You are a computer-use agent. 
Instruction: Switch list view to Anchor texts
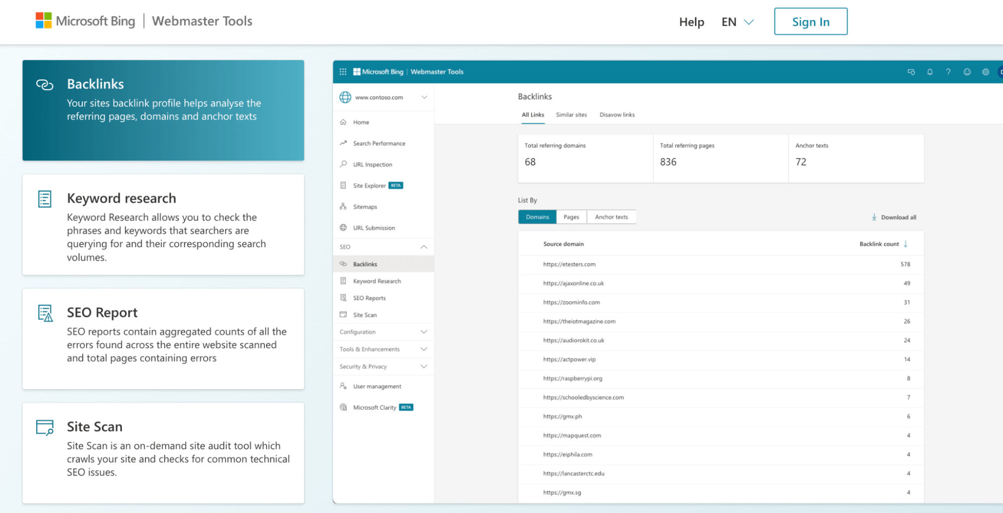[611, 217]
